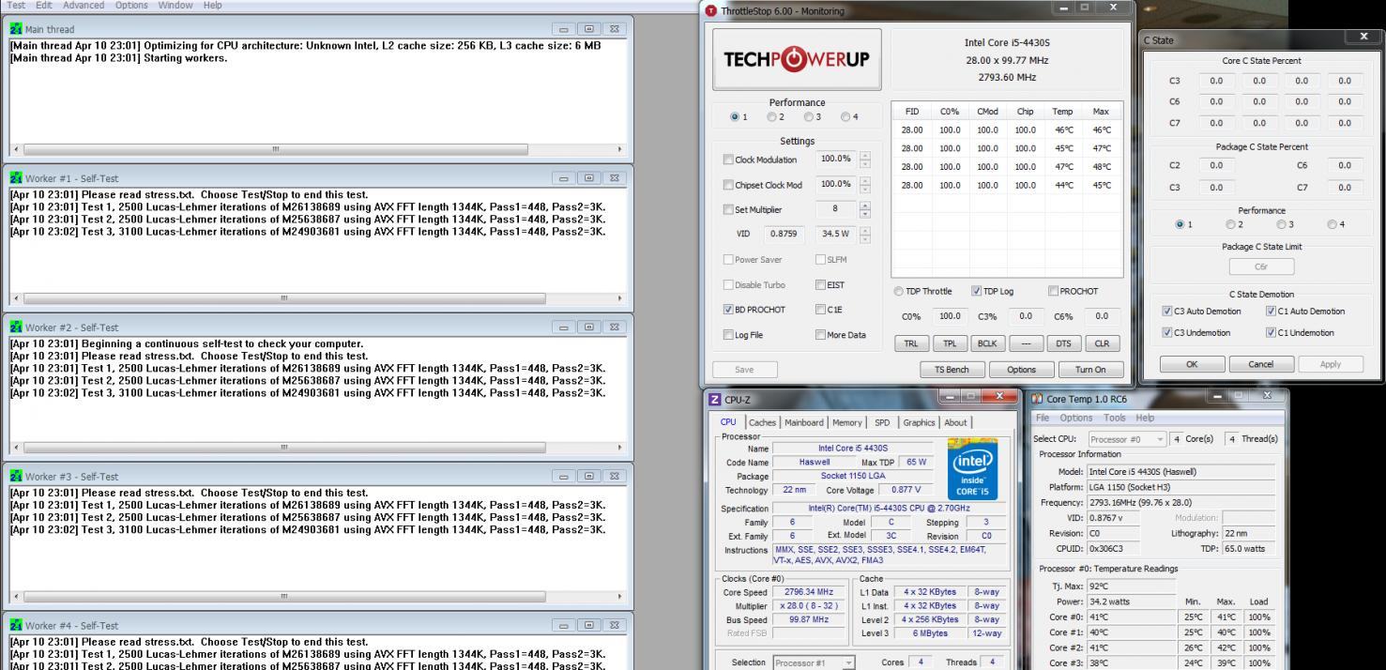Click the 34.5 W power field
This screenshot has height=670, width=1386.
coord(834,234)
